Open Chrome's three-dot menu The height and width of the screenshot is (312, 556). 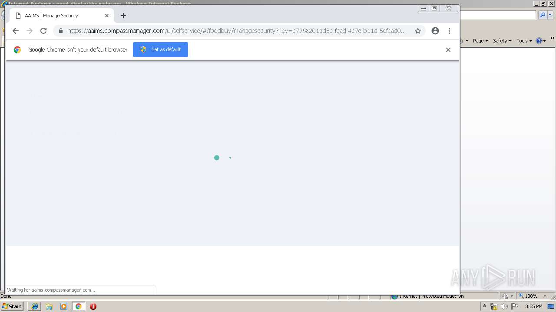tap(449, 31)
